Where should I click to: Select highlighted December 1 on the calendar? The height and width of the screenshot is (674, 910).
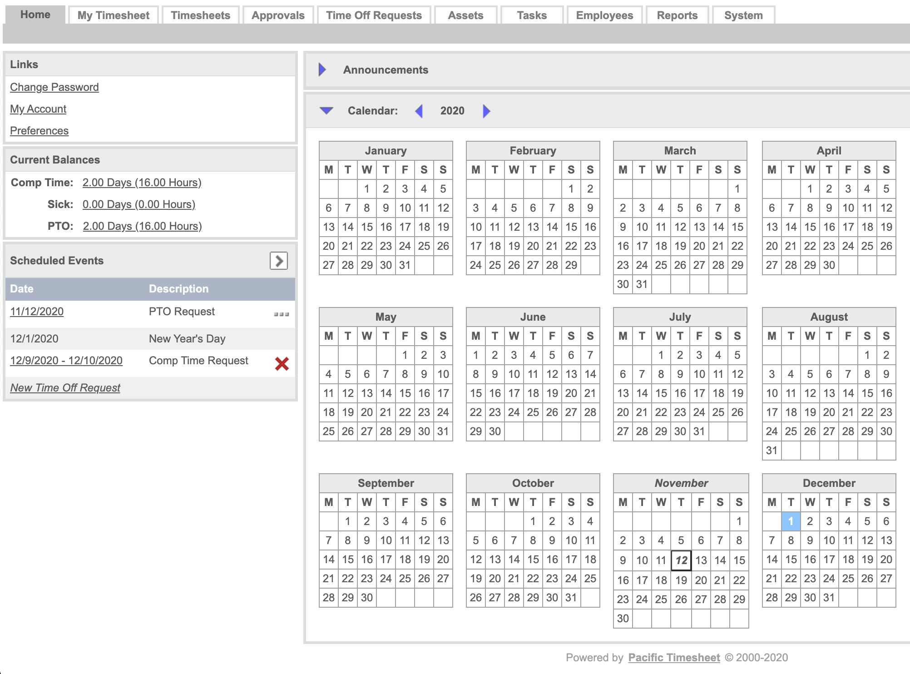click(x=791, y=521)
